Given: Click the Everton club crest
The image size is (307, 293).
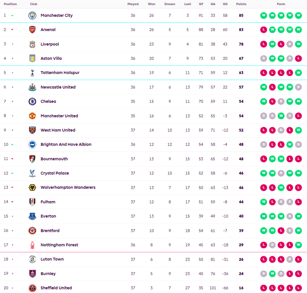Looking at the screenshot, I should pyautogui.click(x=32, y=216).
